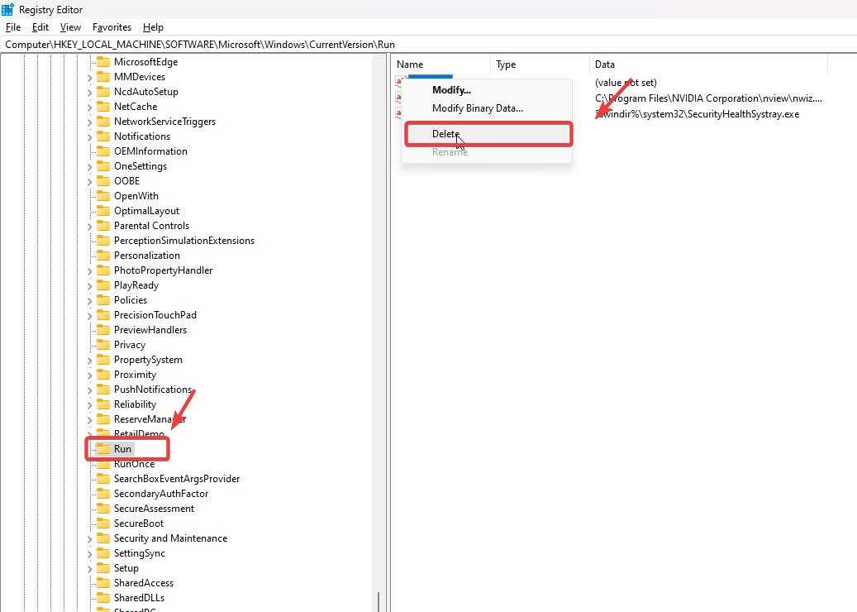Expand the MMDevices key
This screenshot has width=857, height=612.
point(89,78)
